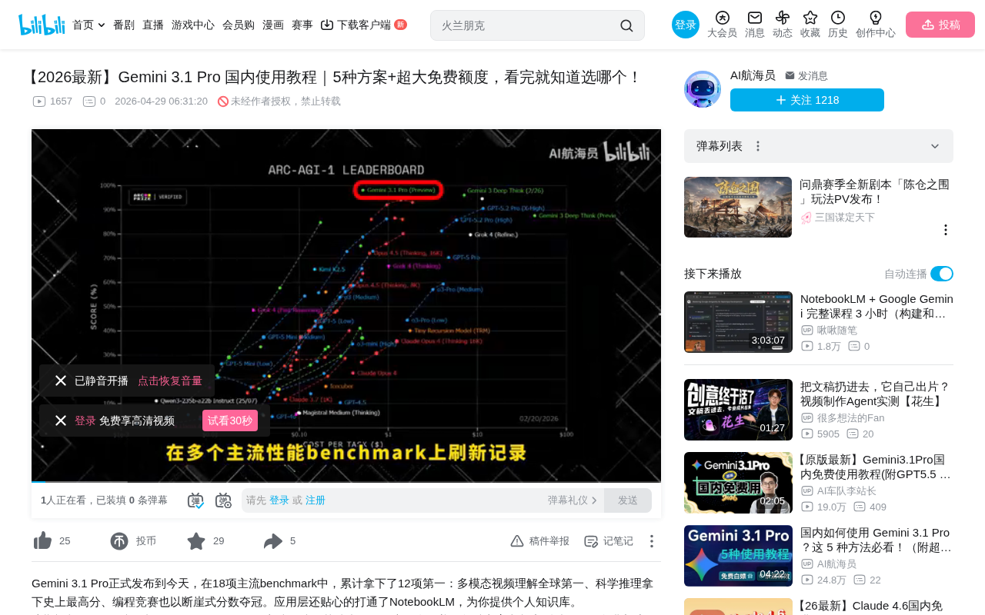Open the 5种使用教程 video thumbnail
Screen dimensions: 985x615
738,556
